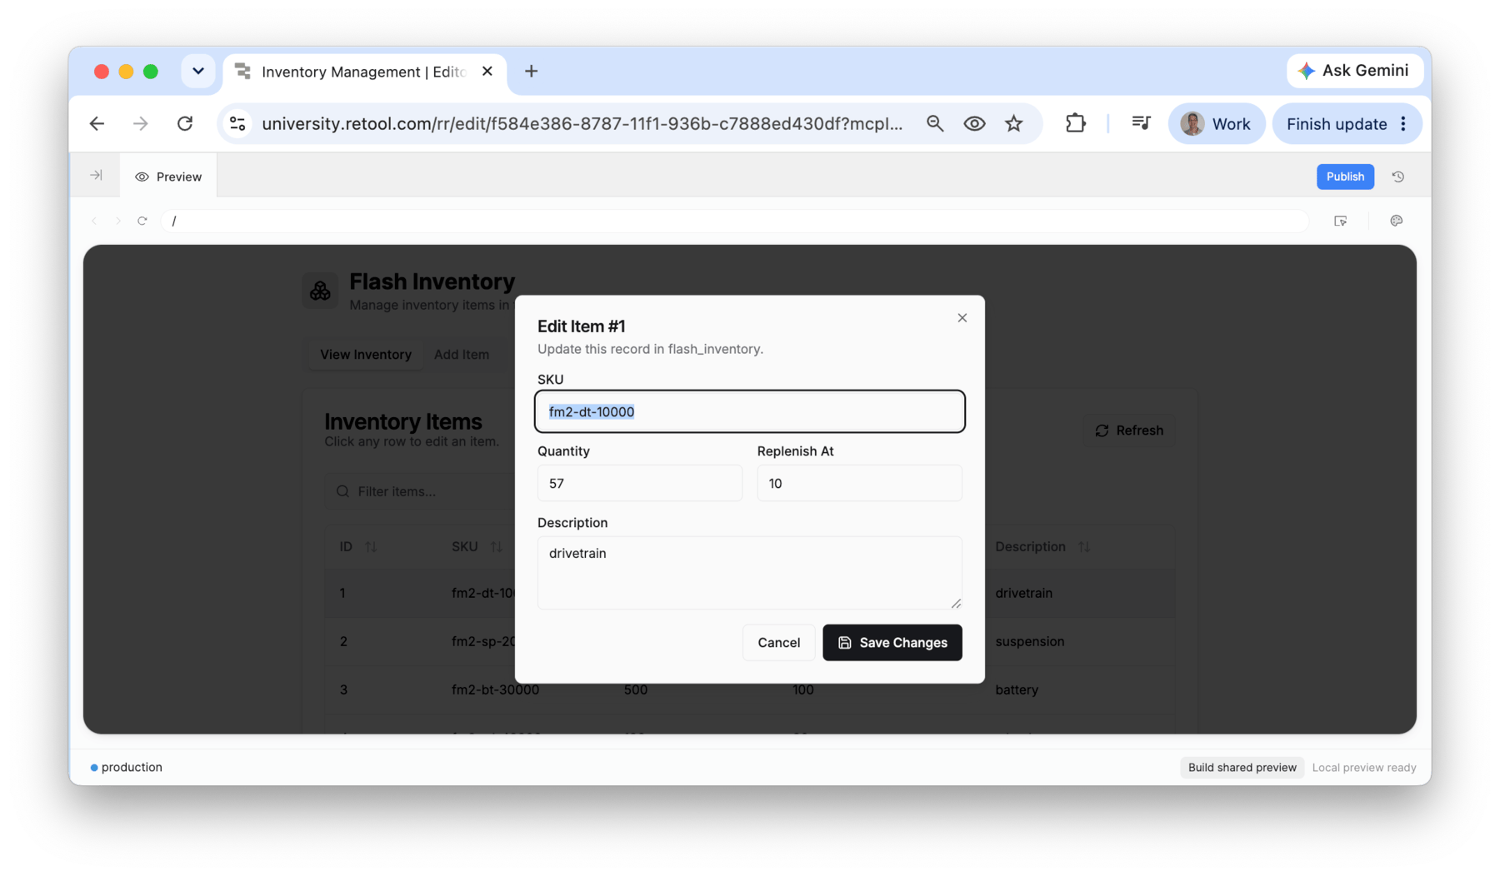Click the Flash Inventory logo icon
The height and width of the screenshot is (876, 1500).
click(320, 291)
